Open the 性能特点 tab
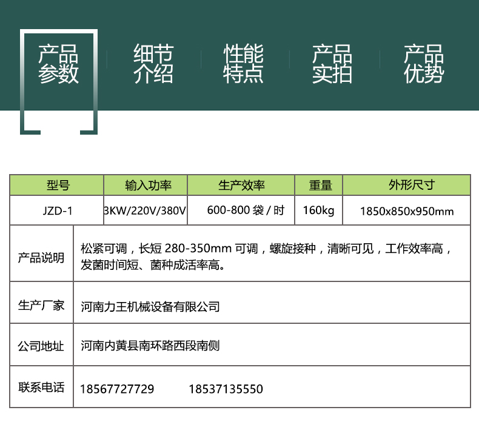Viewport: 479px width, 430px height. 243,64
